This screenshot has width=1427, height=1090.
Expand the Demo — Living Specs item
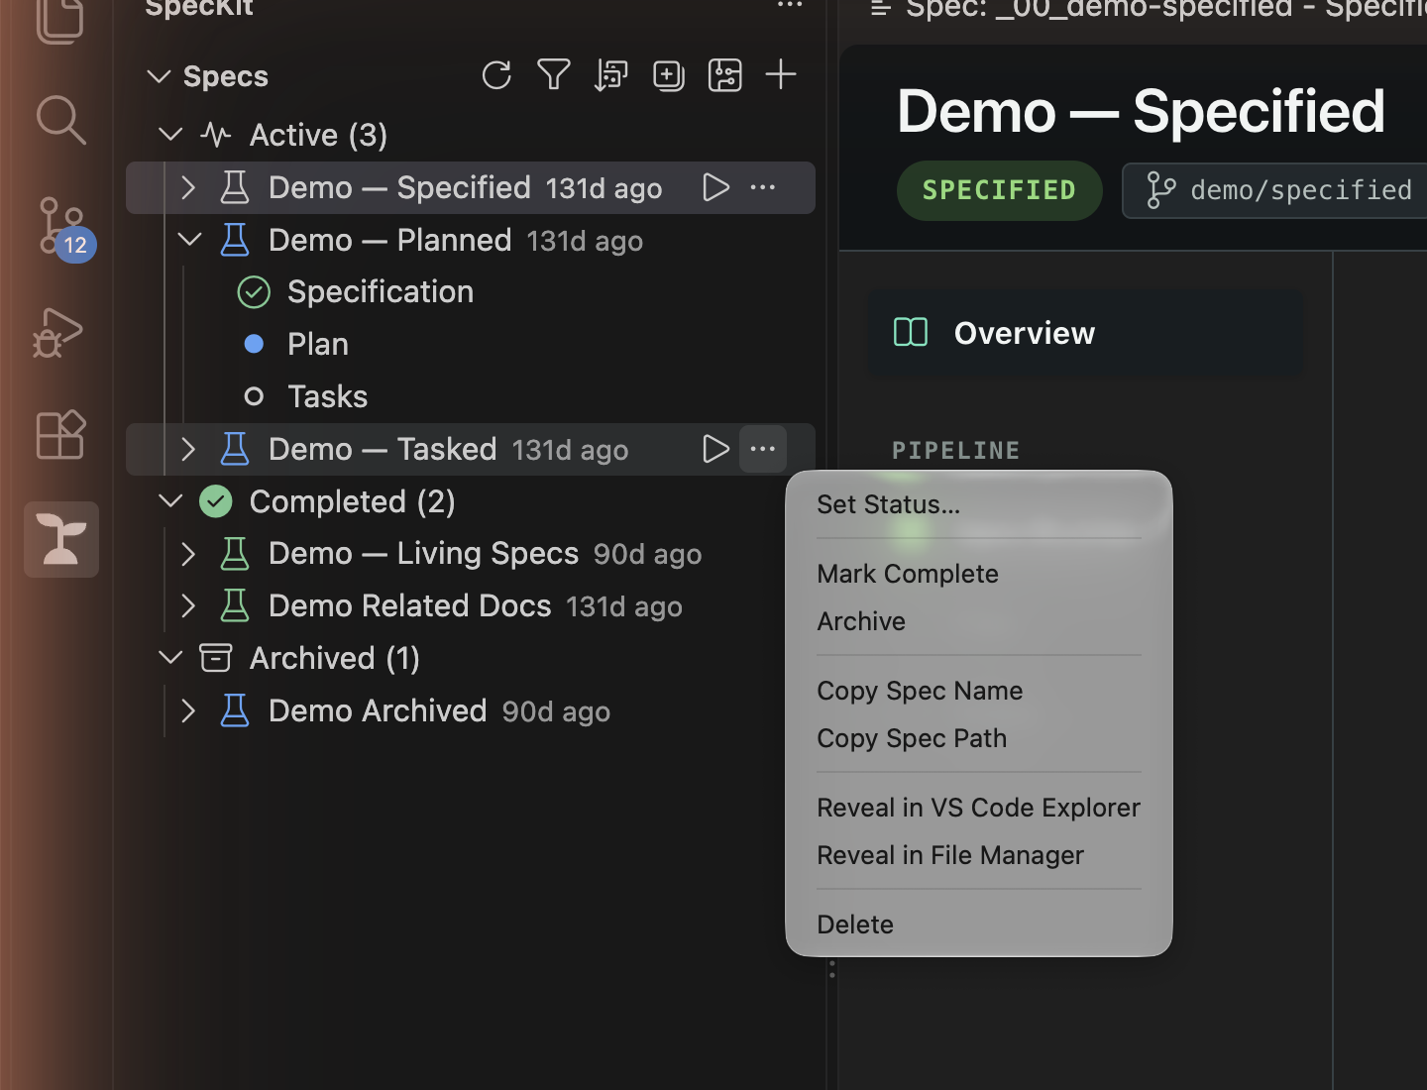(188, 553)
